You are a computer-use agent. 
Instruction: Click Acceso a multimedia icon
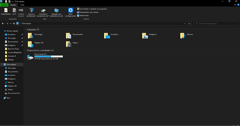pyautogui.click(x=31, y=10)
